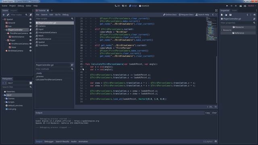Copy the output log
This screenshot has width=258, height=145.
(208, 113)
